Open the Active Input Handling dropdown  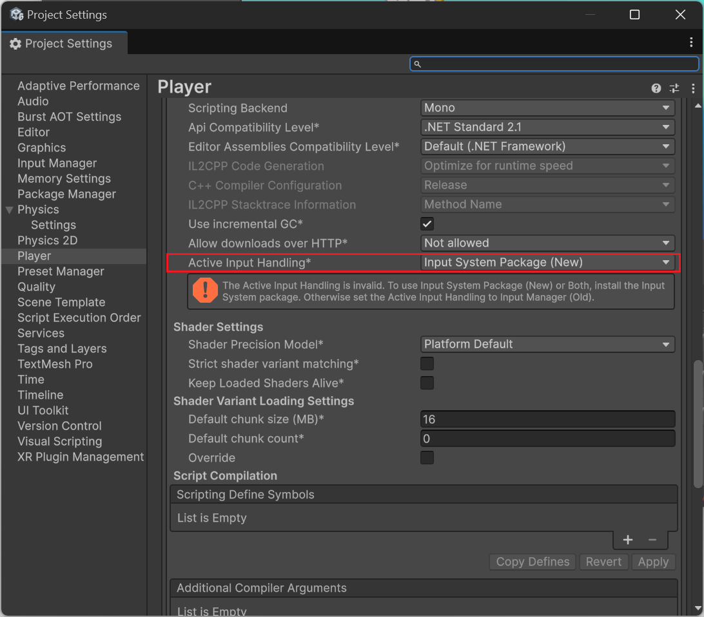pyautogui.click(x=547, y=262)
